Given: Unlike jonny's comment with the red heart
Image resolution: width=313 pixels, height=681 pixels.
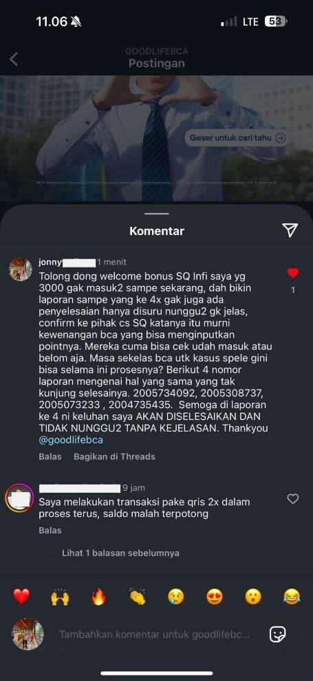Looking at the screenshot, I should tap(293, 273).
